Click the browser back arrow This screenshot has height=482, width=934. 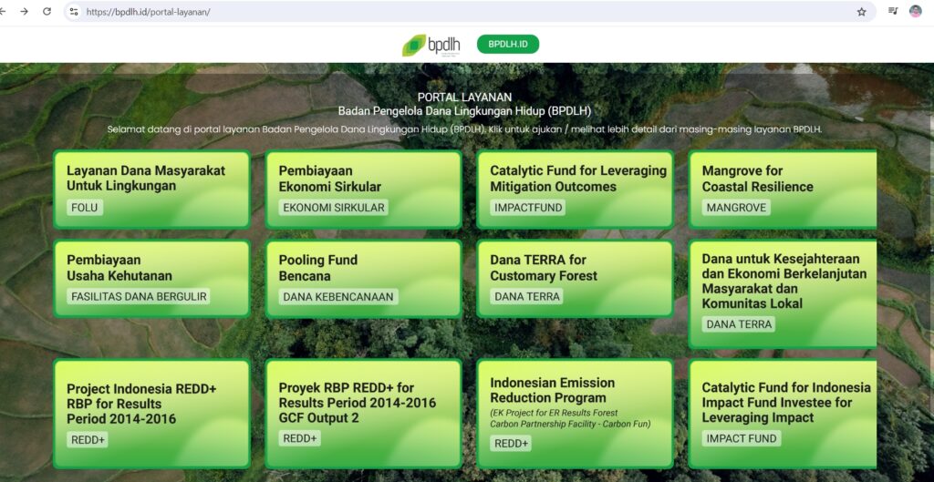5,12
